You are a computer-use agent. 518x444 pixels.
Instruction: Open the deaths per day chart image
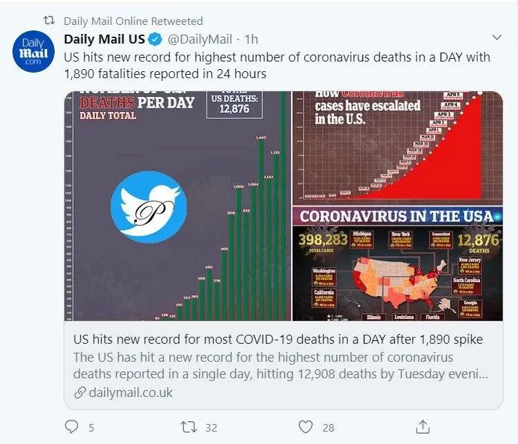coord(178,205)
